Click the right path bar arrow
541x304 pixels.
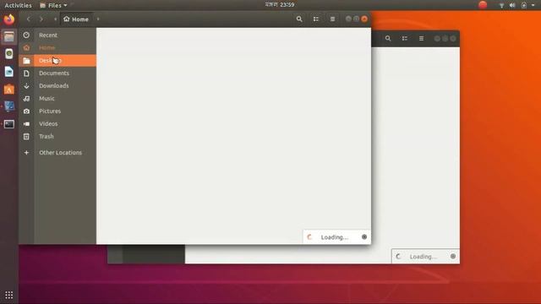pyautogui.click(x=98, y=19)
